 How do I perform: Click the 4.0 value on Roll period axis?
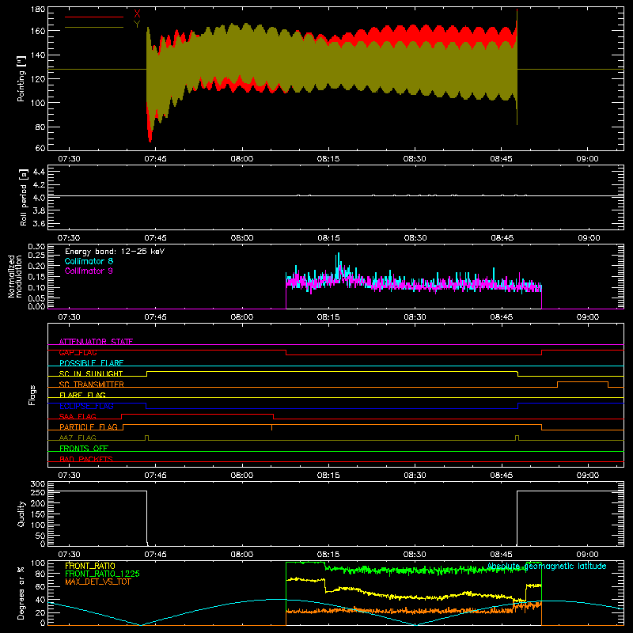point(39,198)
